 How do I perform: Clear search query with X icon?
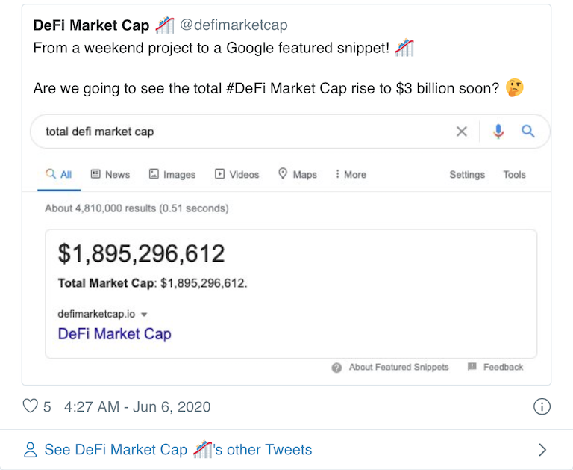[x=462, y=131]
